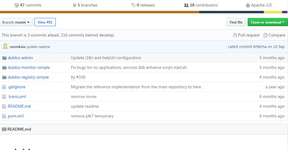288x150 pixels.
Task: Click the pom.xml file icon
Action: tap(4, 116)
